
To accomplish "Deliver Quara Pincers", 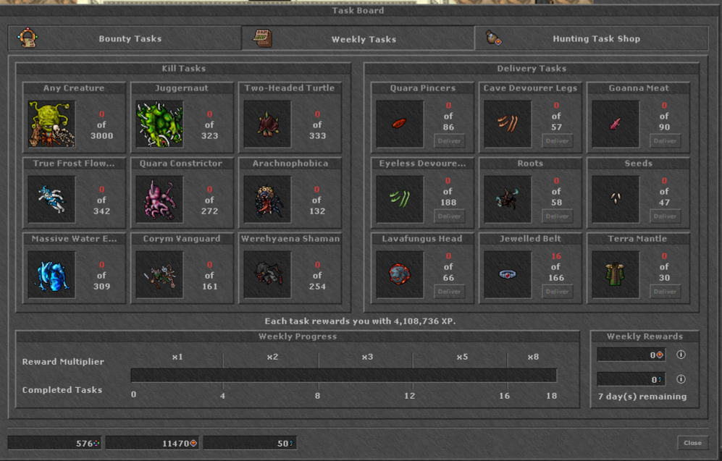I will pyautogui.click(x=450, y=141).
